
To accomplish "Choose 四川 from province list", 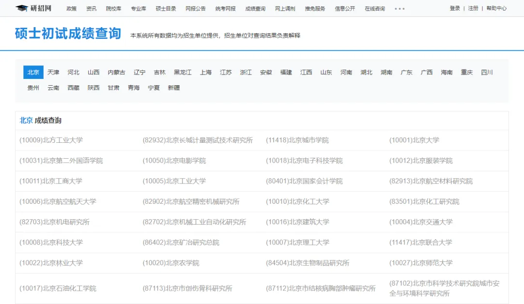I will pos(487,72).
